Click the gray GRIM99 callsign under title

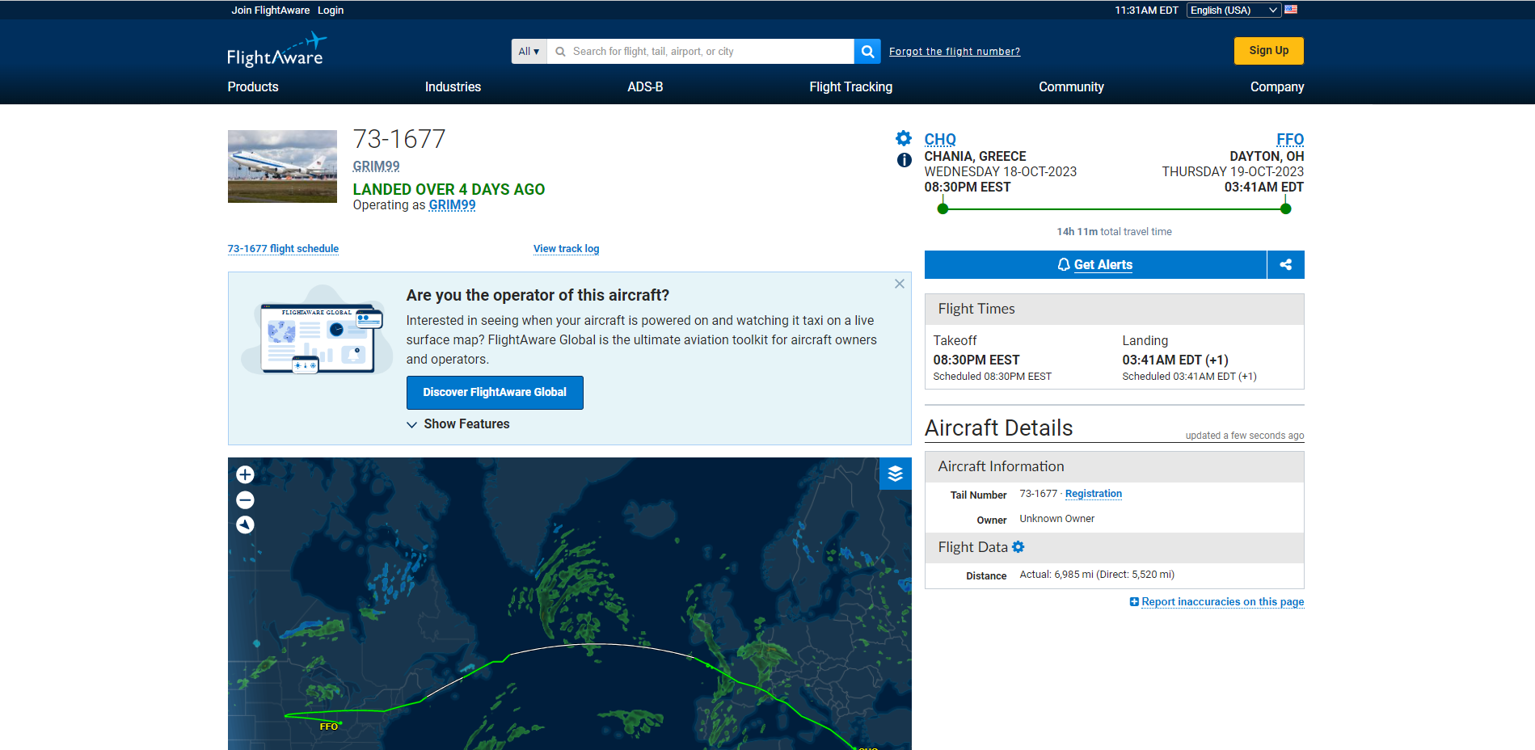376,166
